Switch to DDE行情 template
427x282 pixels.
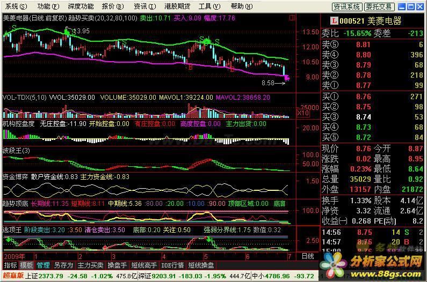tap(172, 265)
